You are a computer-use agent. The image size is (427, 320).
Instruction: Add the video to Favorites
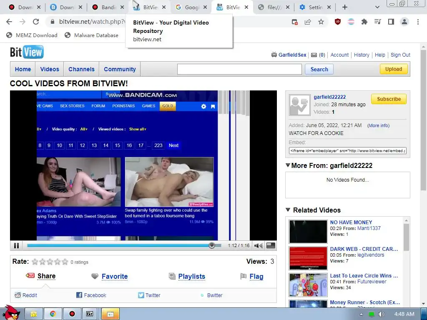click(x=114, y=277)
